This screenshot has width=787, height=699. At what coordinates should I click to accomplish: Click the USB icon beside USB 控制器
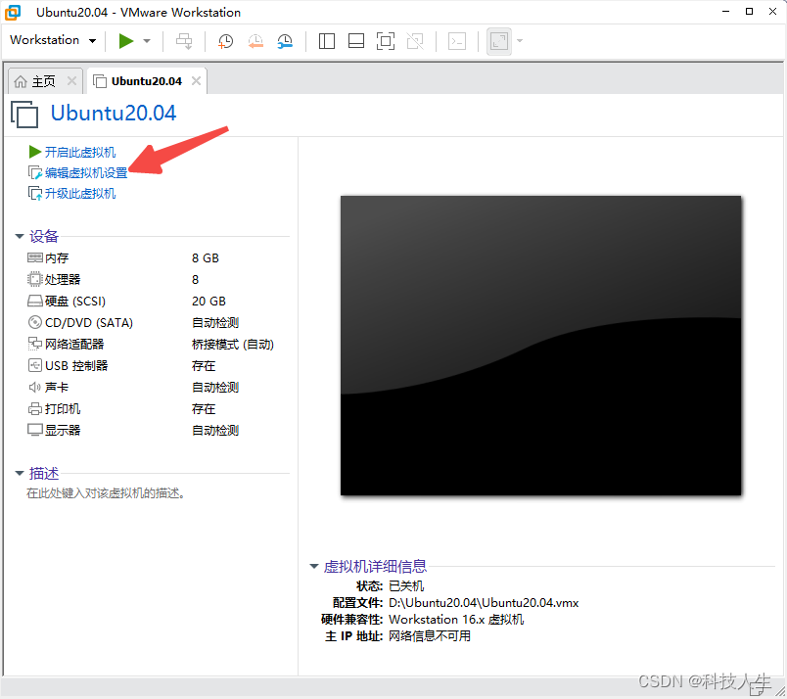35,365
